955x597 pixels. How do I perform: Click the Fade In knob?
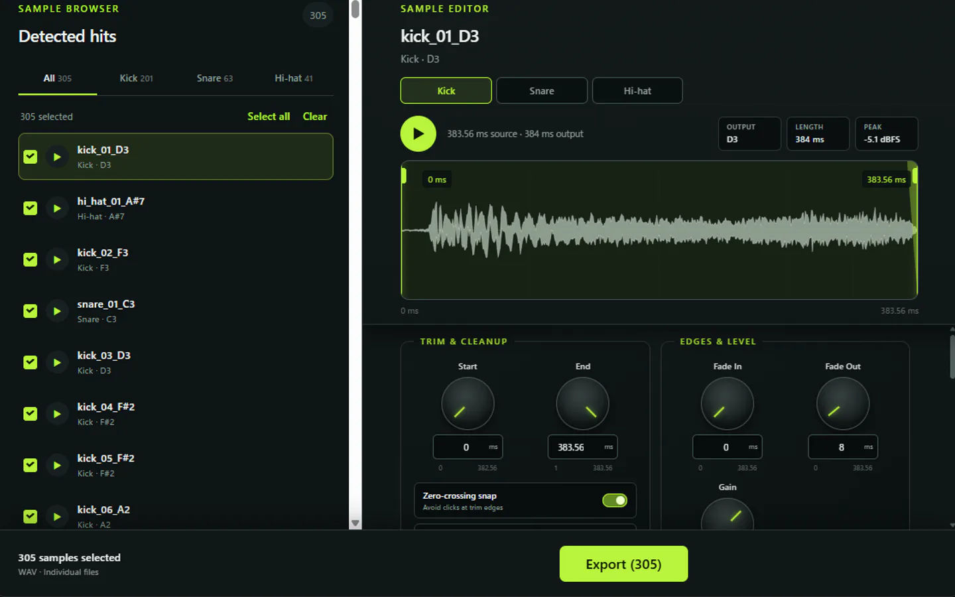(x=728, y=403)
